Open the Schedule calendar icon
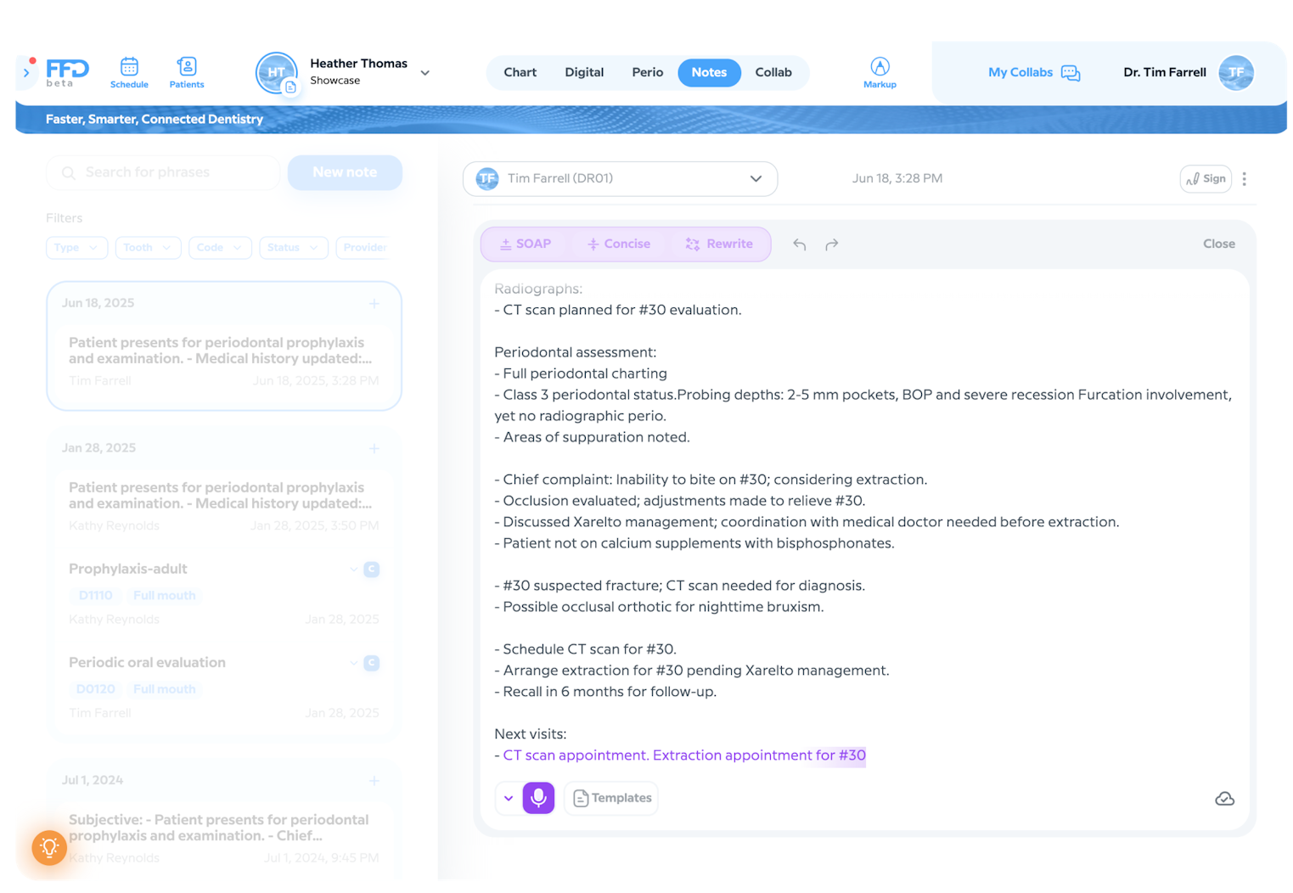The height and width of the screenshot is (893, 1293). [x=129, y=72]
